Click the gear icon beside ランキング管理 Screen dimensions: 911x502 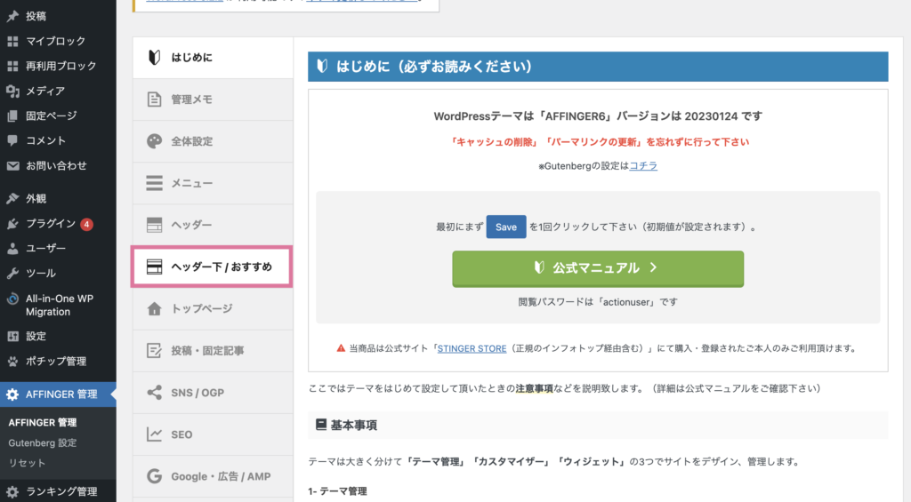(x=12, y=491)
